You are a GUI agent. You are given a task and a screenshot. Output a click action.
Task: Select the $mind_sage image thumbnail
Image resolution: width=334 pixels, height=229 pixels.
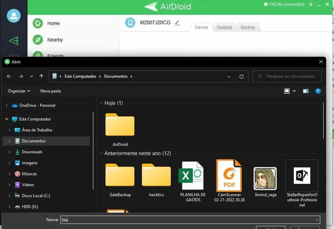pos(266,181)
